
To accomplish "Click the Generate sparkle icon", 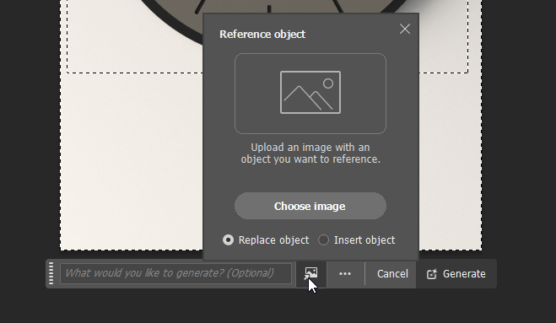I will (431, 274).
